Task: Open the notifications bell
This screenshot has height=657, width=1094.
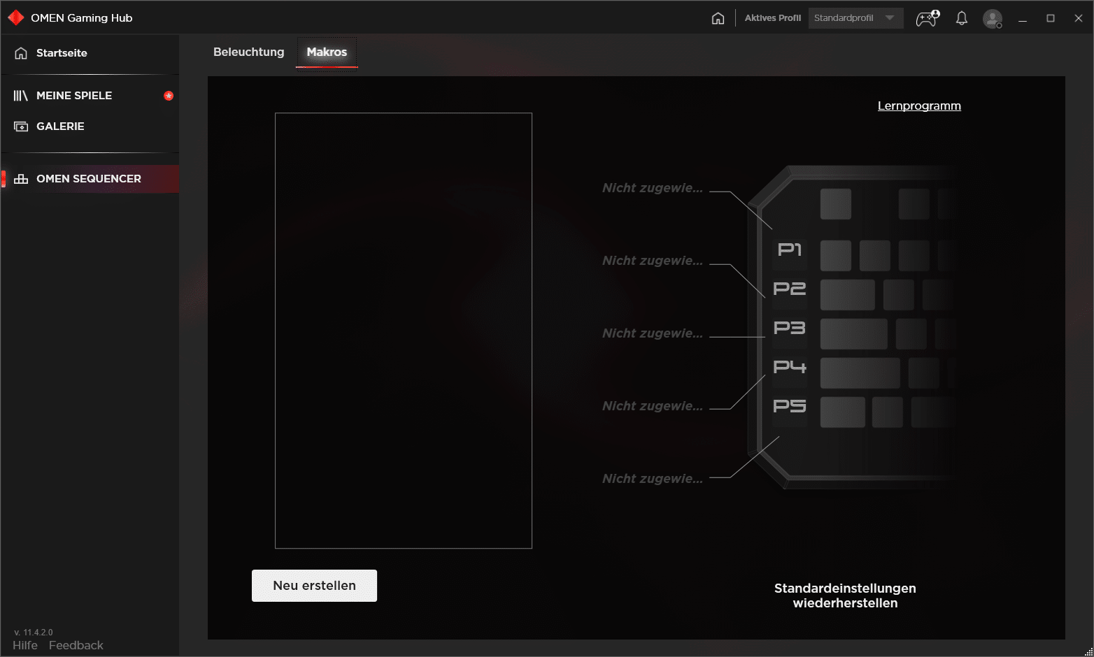Action: click(962, 18)
